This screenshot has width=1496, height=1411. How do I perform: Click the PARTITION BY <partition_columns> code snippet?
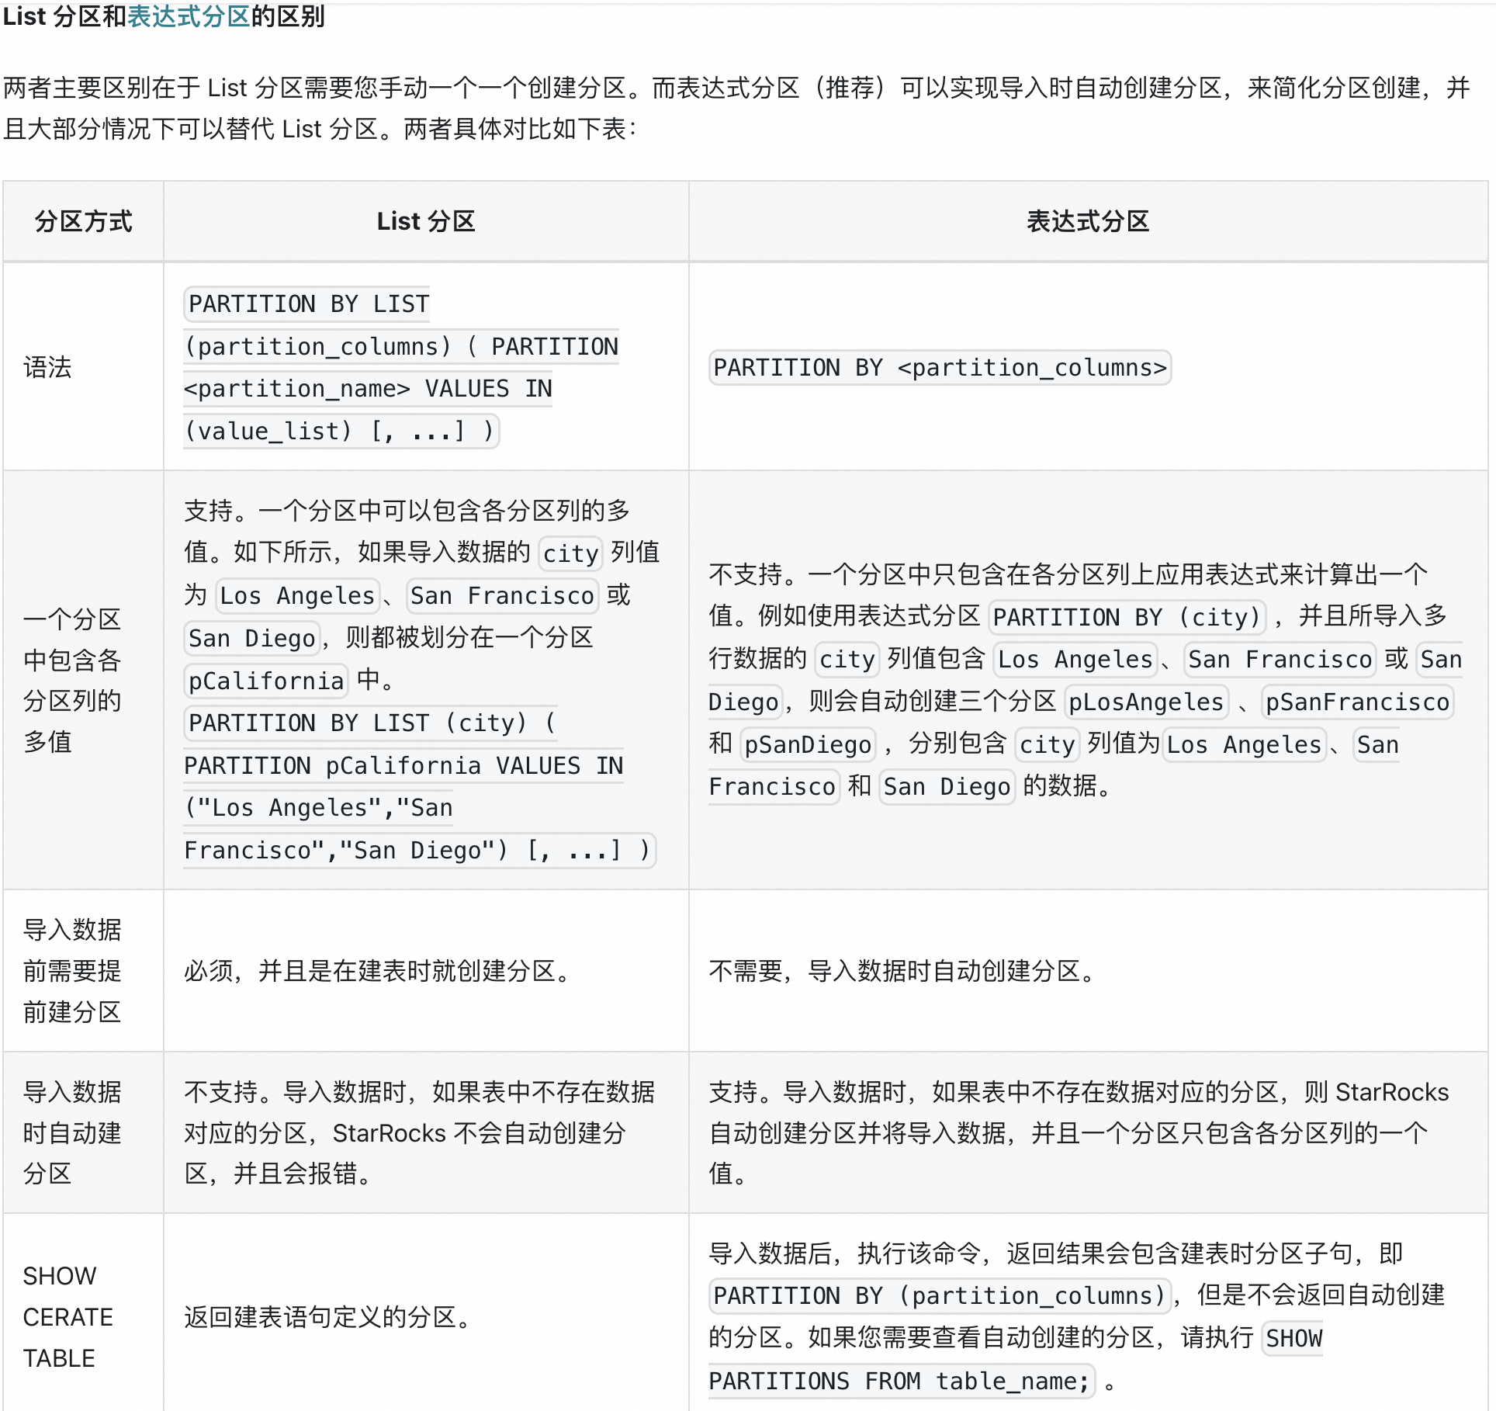coord(940,368)
